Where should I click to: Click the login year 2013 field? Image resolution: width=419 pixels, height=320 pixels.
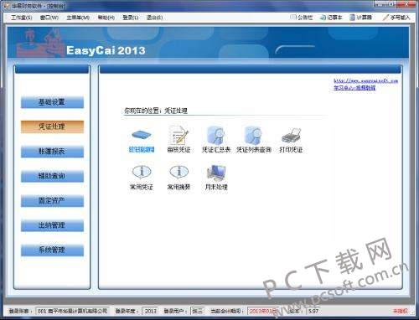pos(150,311)
